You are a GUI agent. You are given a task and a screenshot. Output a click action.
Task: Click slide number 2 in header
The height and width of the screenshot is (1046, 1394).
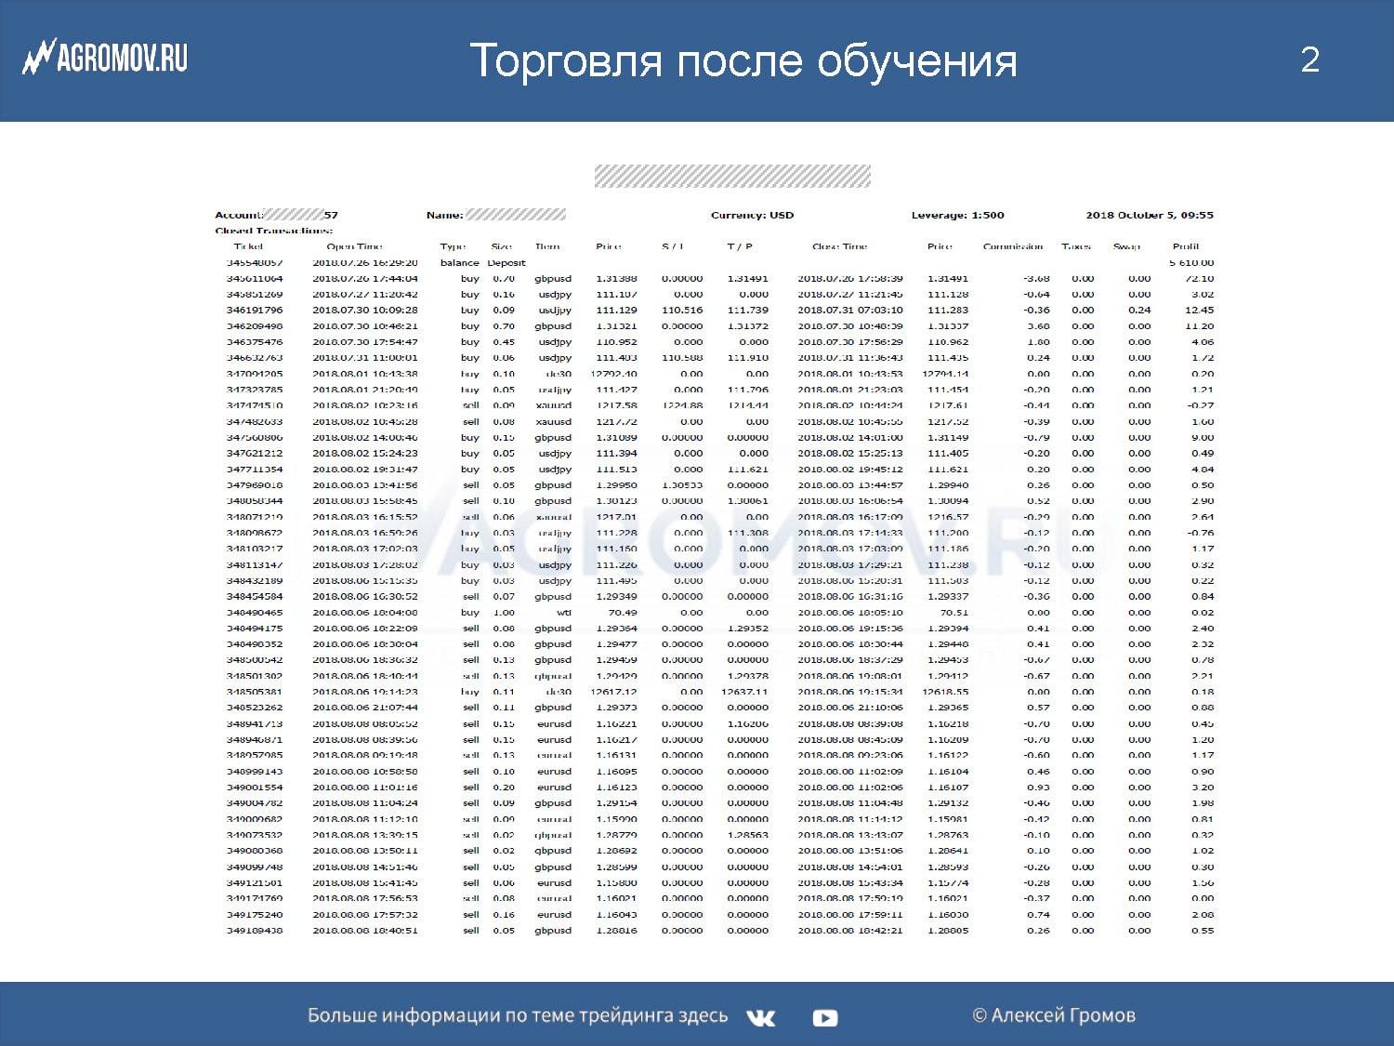click(x=1310, y=60)
